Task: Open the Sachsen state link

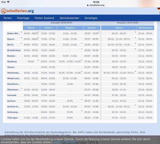Action: pos(11,101)
